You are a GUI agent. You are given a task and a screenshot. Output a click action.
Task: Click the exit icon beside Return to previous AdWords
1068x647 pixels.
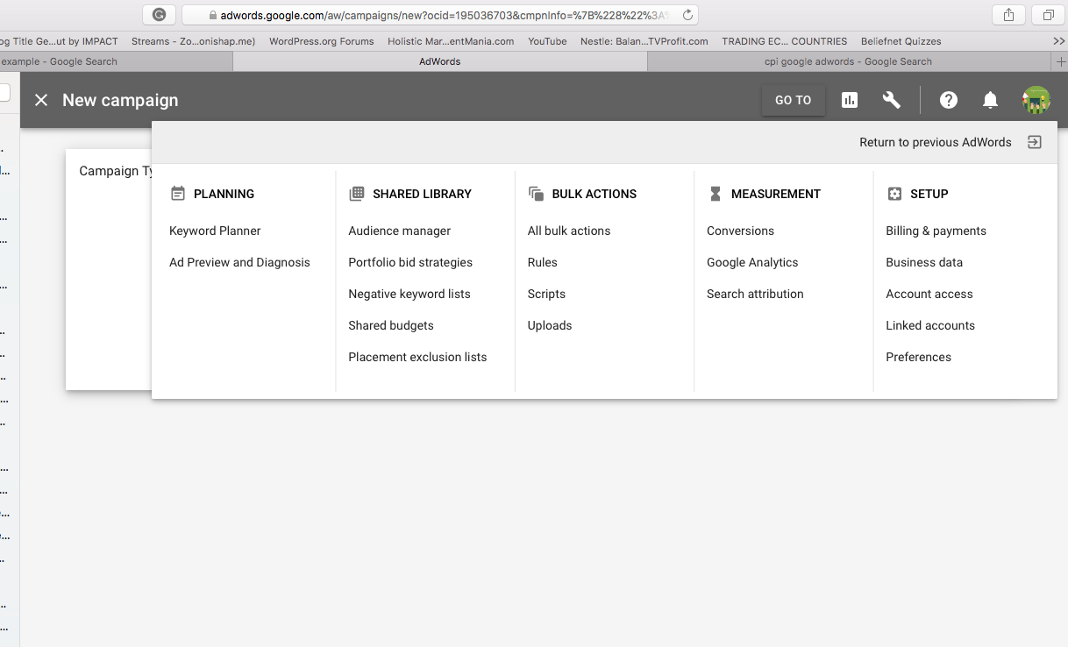point(1035,142)
